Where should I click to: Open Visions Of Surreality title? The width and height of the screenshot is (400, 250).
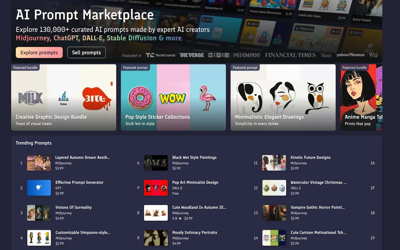pos(73,207)
